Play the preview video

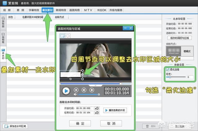66,91
